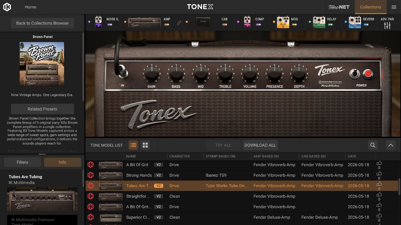
Task: Select the Delay pedal icon
Action: point(319,22)
